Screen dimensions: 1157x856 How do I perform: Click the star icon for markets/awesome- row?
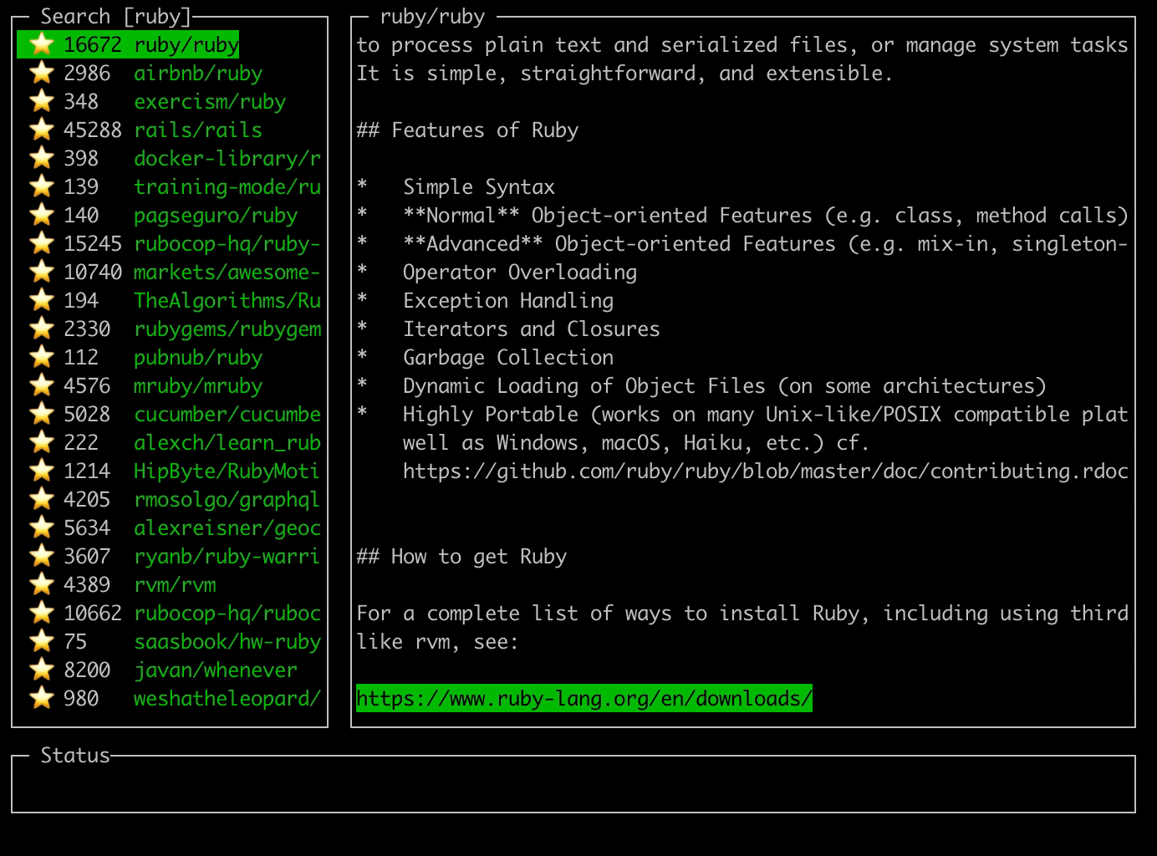[41, 272]
